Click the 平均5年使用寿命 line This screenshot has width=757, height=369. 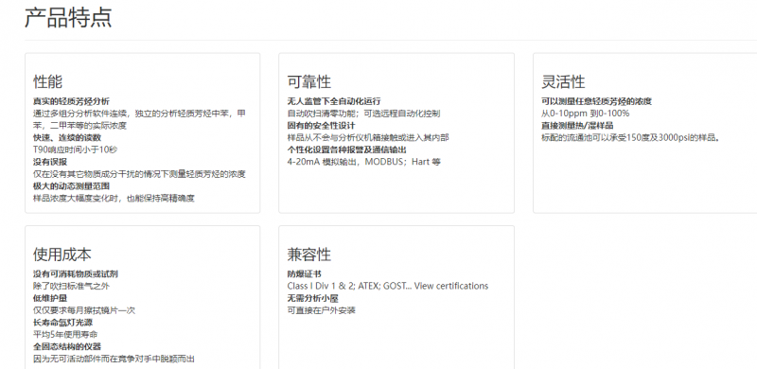click(64, 334)
